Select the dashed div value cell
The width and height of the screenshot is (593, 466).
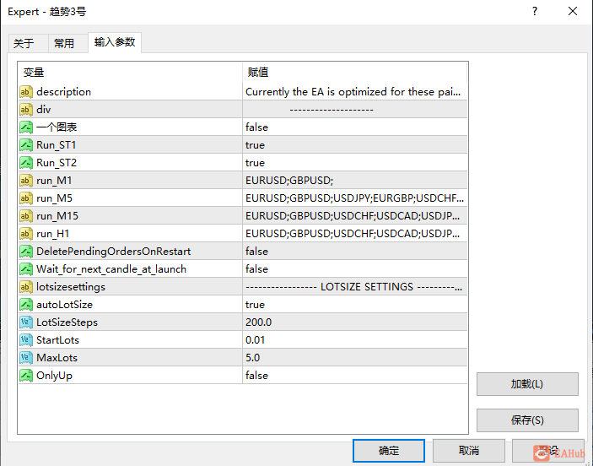355,110
